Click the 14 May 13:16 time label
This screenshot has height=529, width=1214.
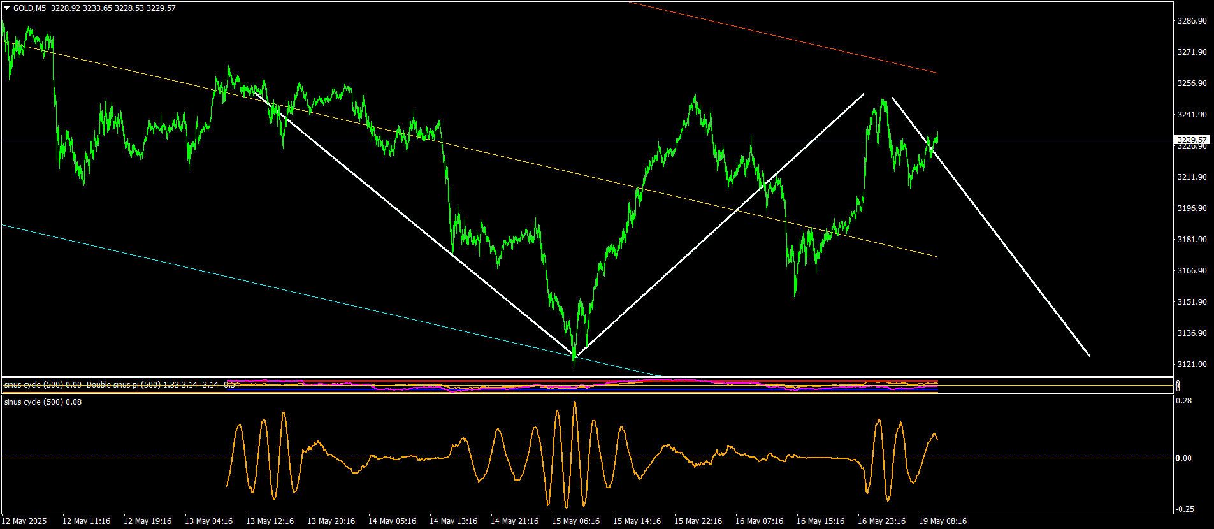tap(453, 521)
